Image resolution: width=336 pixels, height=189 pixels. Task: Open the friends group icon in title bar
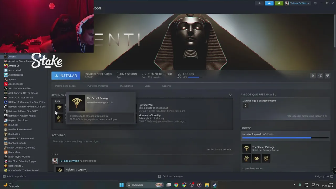pos(259,3)
